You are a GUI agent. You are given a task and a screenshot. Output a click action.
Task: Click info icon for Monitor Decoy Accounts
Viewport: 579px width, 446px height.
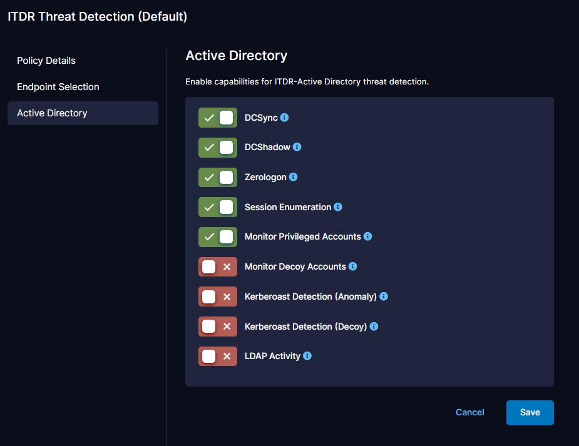353,266
